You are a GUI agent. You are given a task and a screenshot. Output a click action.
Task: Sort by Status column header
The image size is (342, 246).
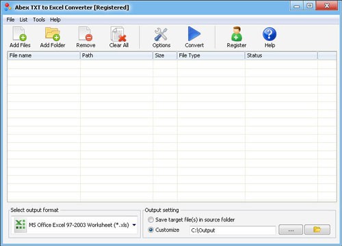pyautogui.click(x=281, y=55)
